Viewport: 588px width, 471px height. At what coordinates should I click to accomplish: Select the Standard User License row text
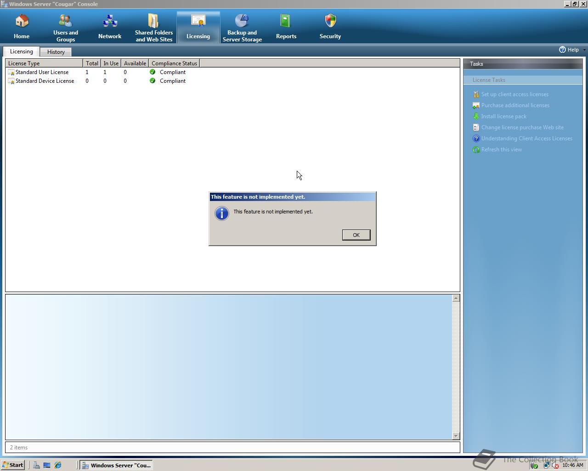(x=42, y=72)
